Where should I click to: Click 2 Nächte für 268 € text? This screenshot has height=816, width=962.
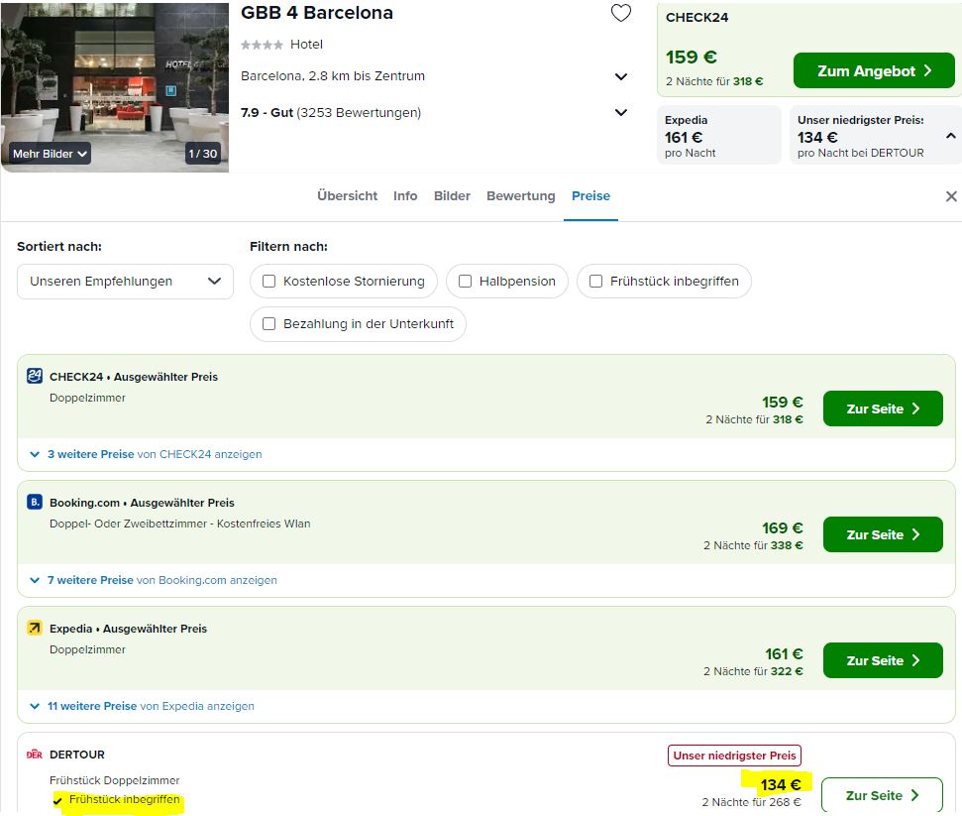(x=752, y=802)
